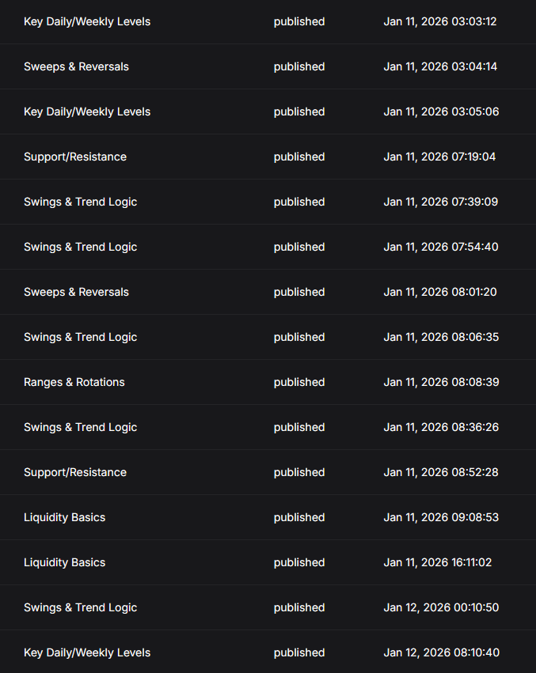Click published status beside timestamp 00:10:50
This screenshot has width=536, height=673.
coord(299,607)
